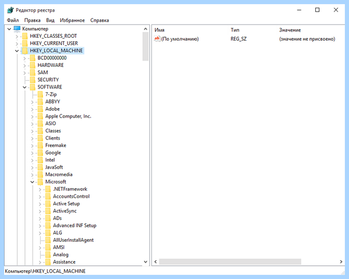The image size is (349, 279).
Task: Select the Clients key label
Action: (x=53, y=138)
